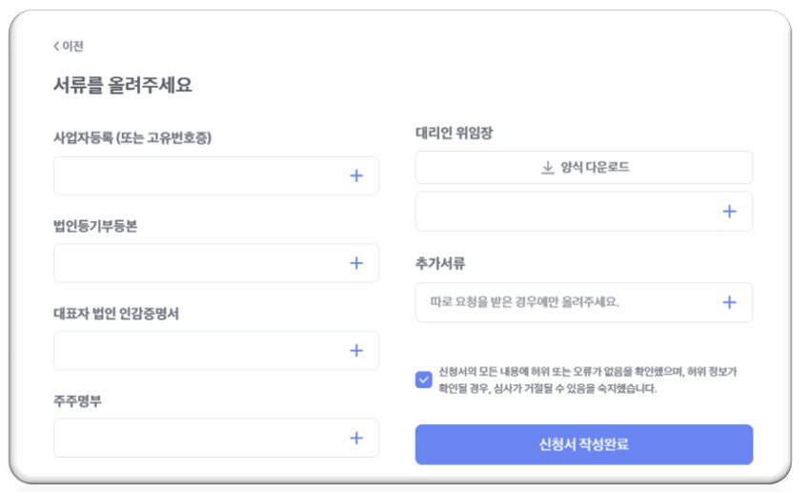Click the 서류를 올려주세요 heading
The width and height of the screenshot is (809, 492).
click(x=123, y=85)
